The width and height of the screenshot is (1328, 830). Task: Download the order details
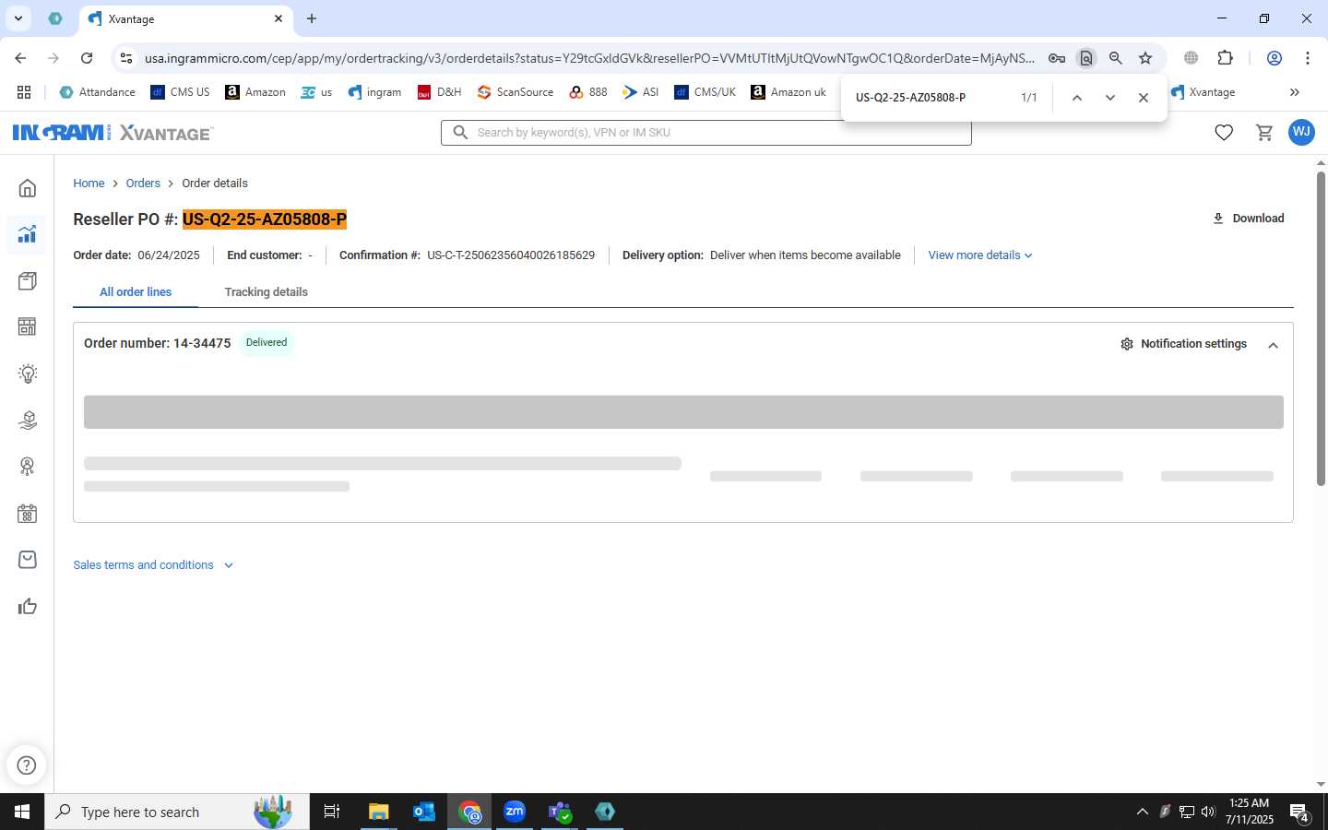tap(1248, 219)
